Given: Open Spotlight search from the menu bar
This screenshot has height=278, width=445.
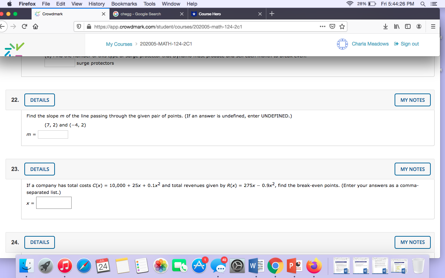Looking at the screenshot, I should [422, 4].
